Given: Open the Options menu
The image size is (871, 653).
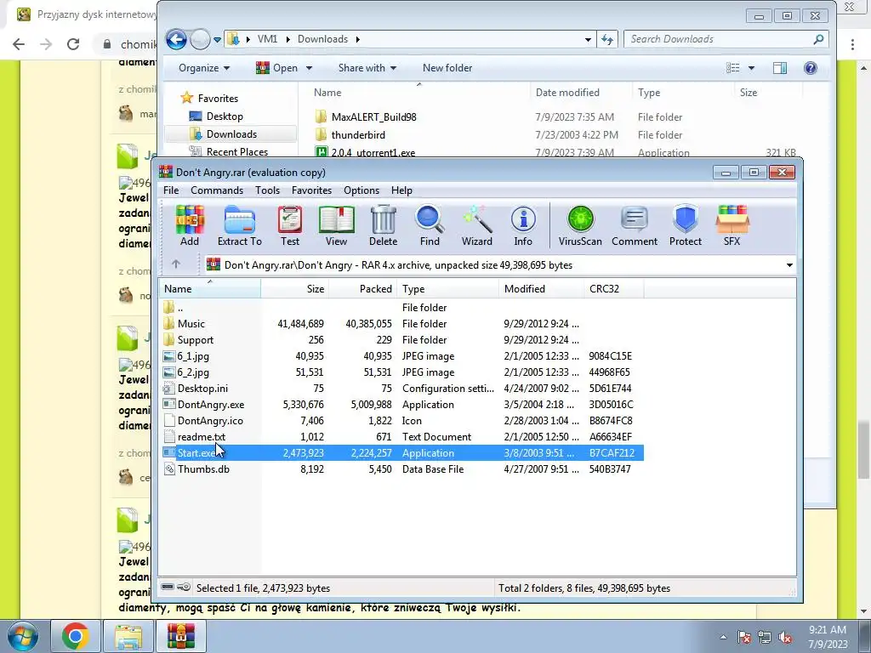Looking at the screenshot, I should [361, 190].
